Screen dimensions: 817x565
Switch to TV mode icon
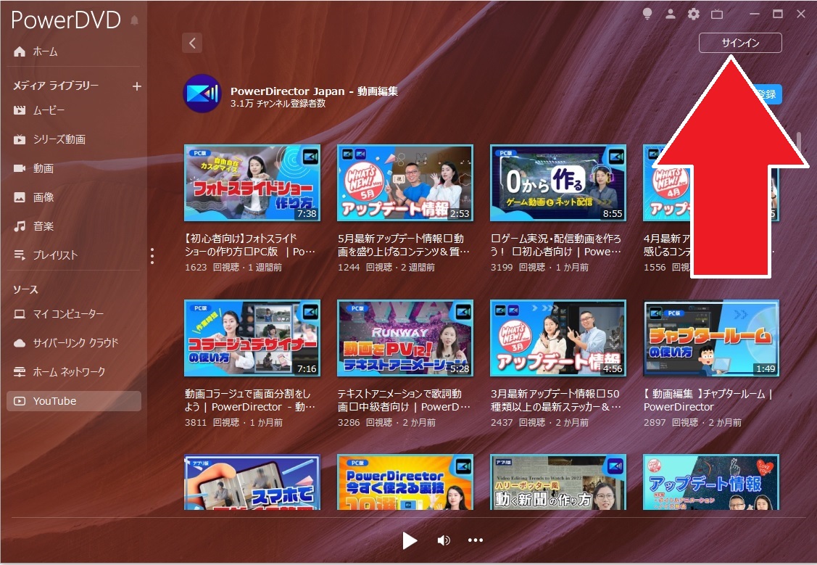pos(717,14)
